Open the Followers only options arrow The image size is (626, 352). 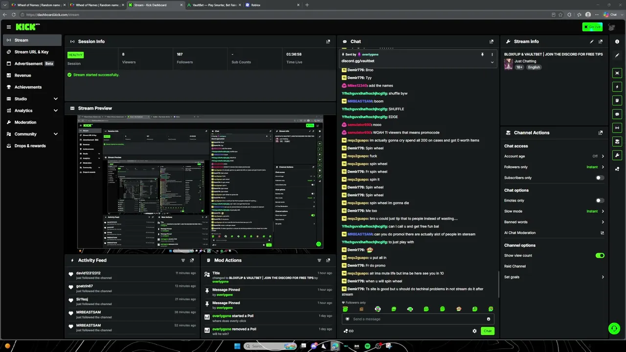pyautogui.click(x=603, y=167)
